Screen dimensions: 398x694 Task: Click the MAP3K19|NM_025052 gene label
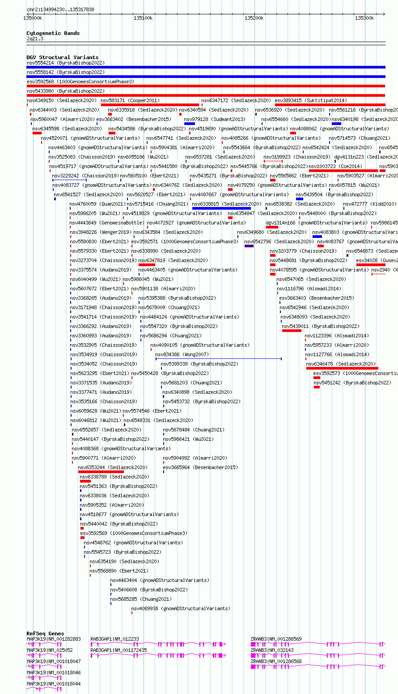tap(50, 650)
